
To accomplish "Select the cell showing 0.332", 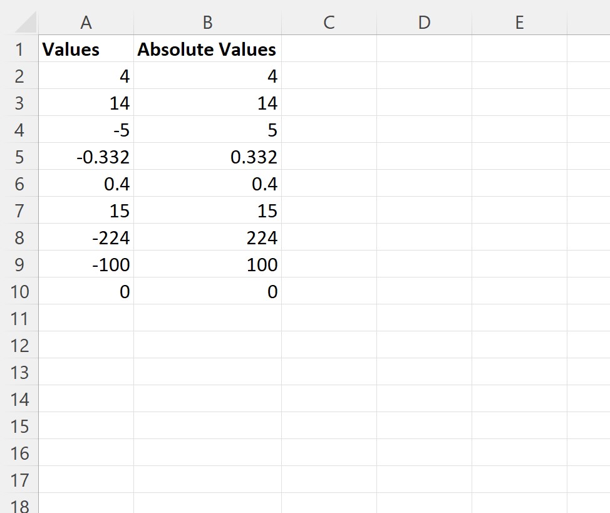I will 207,157.
